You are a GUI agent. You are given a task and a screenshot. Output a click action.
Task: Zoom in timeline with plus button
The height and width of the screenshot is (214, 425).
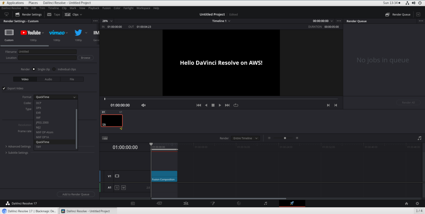coord(297,138)
